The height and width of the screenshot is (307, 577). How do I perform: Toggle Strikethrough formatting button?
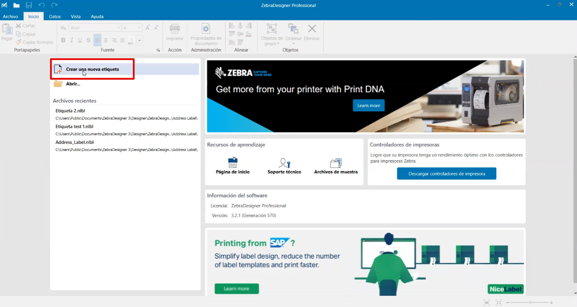[88, 40]
